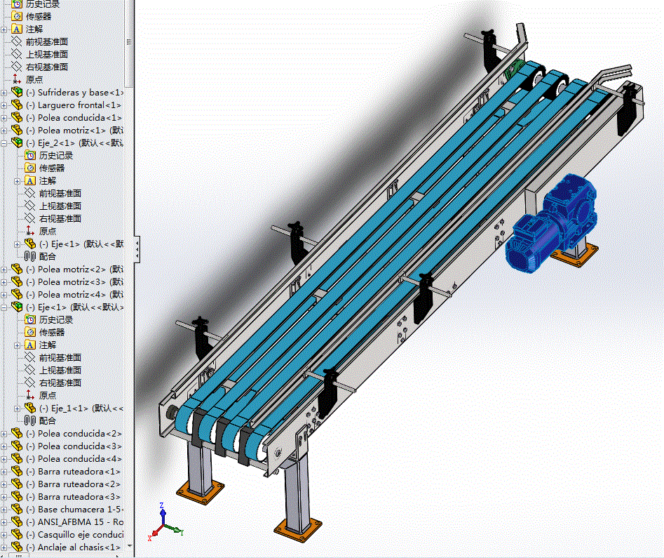Click the XYZ coordinate triad in the viewport

click(x=165, y=524)
